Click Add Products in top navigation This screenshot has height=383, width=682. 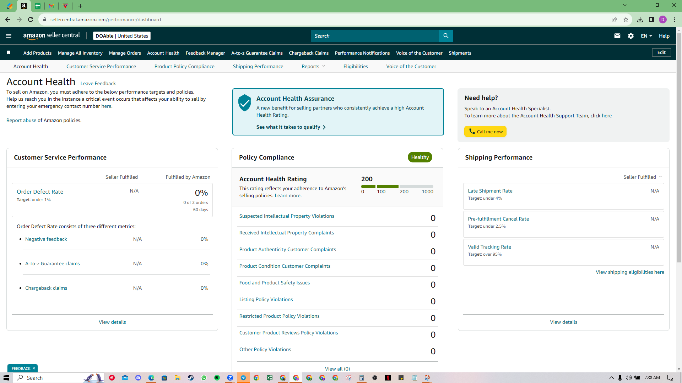tap(37, 53)
